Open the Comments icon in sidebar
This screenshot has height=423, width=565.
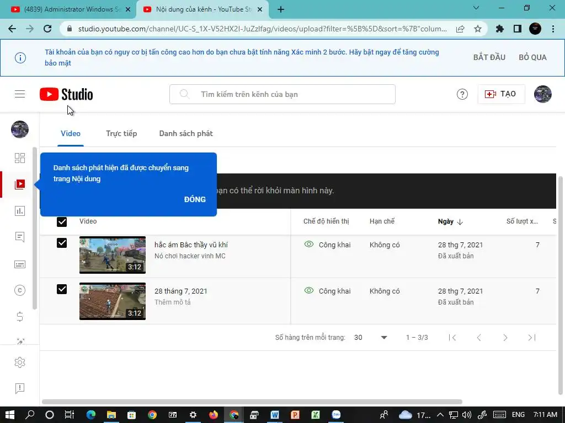[20, 237]
